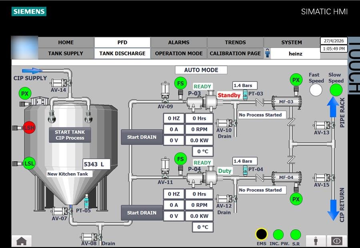360x248 pixels.
Task: Click START TANK CIP Process button
Action: 70,135
